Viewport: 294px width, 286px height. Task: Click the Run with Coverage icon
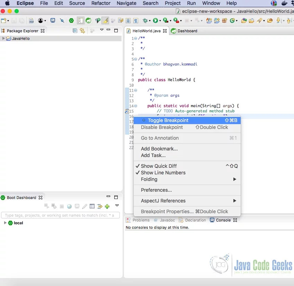coord(166,20)
